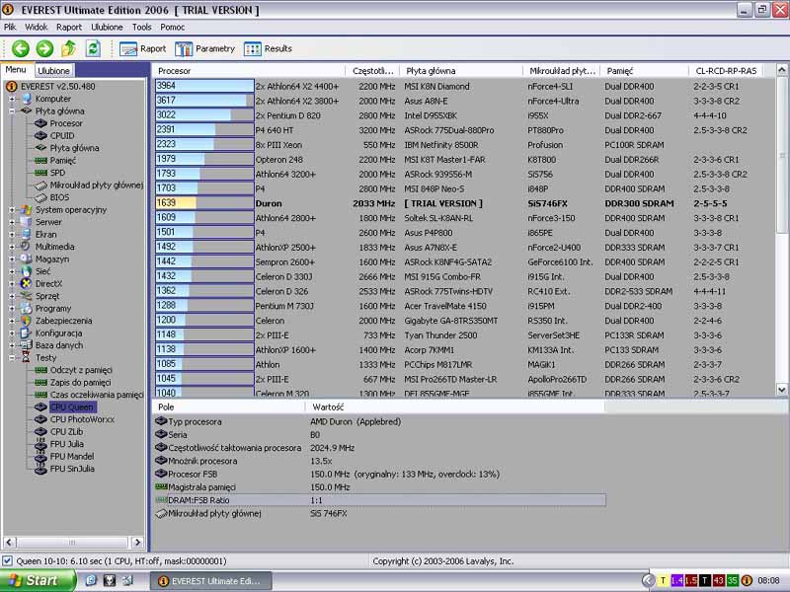
Task: Click the 3022 Pentium D score bar
Action: pyautogui.click(x=204, y=115)
